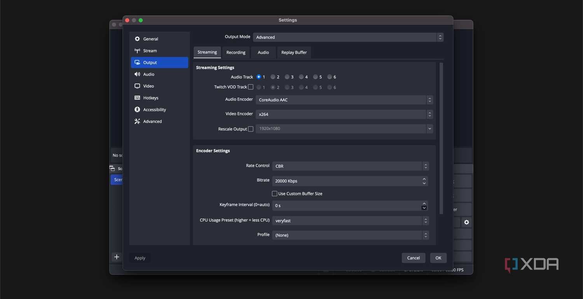The image size is (583, 299).
Task: Open the Stream settings section
Action: click(x=159, y=51)
